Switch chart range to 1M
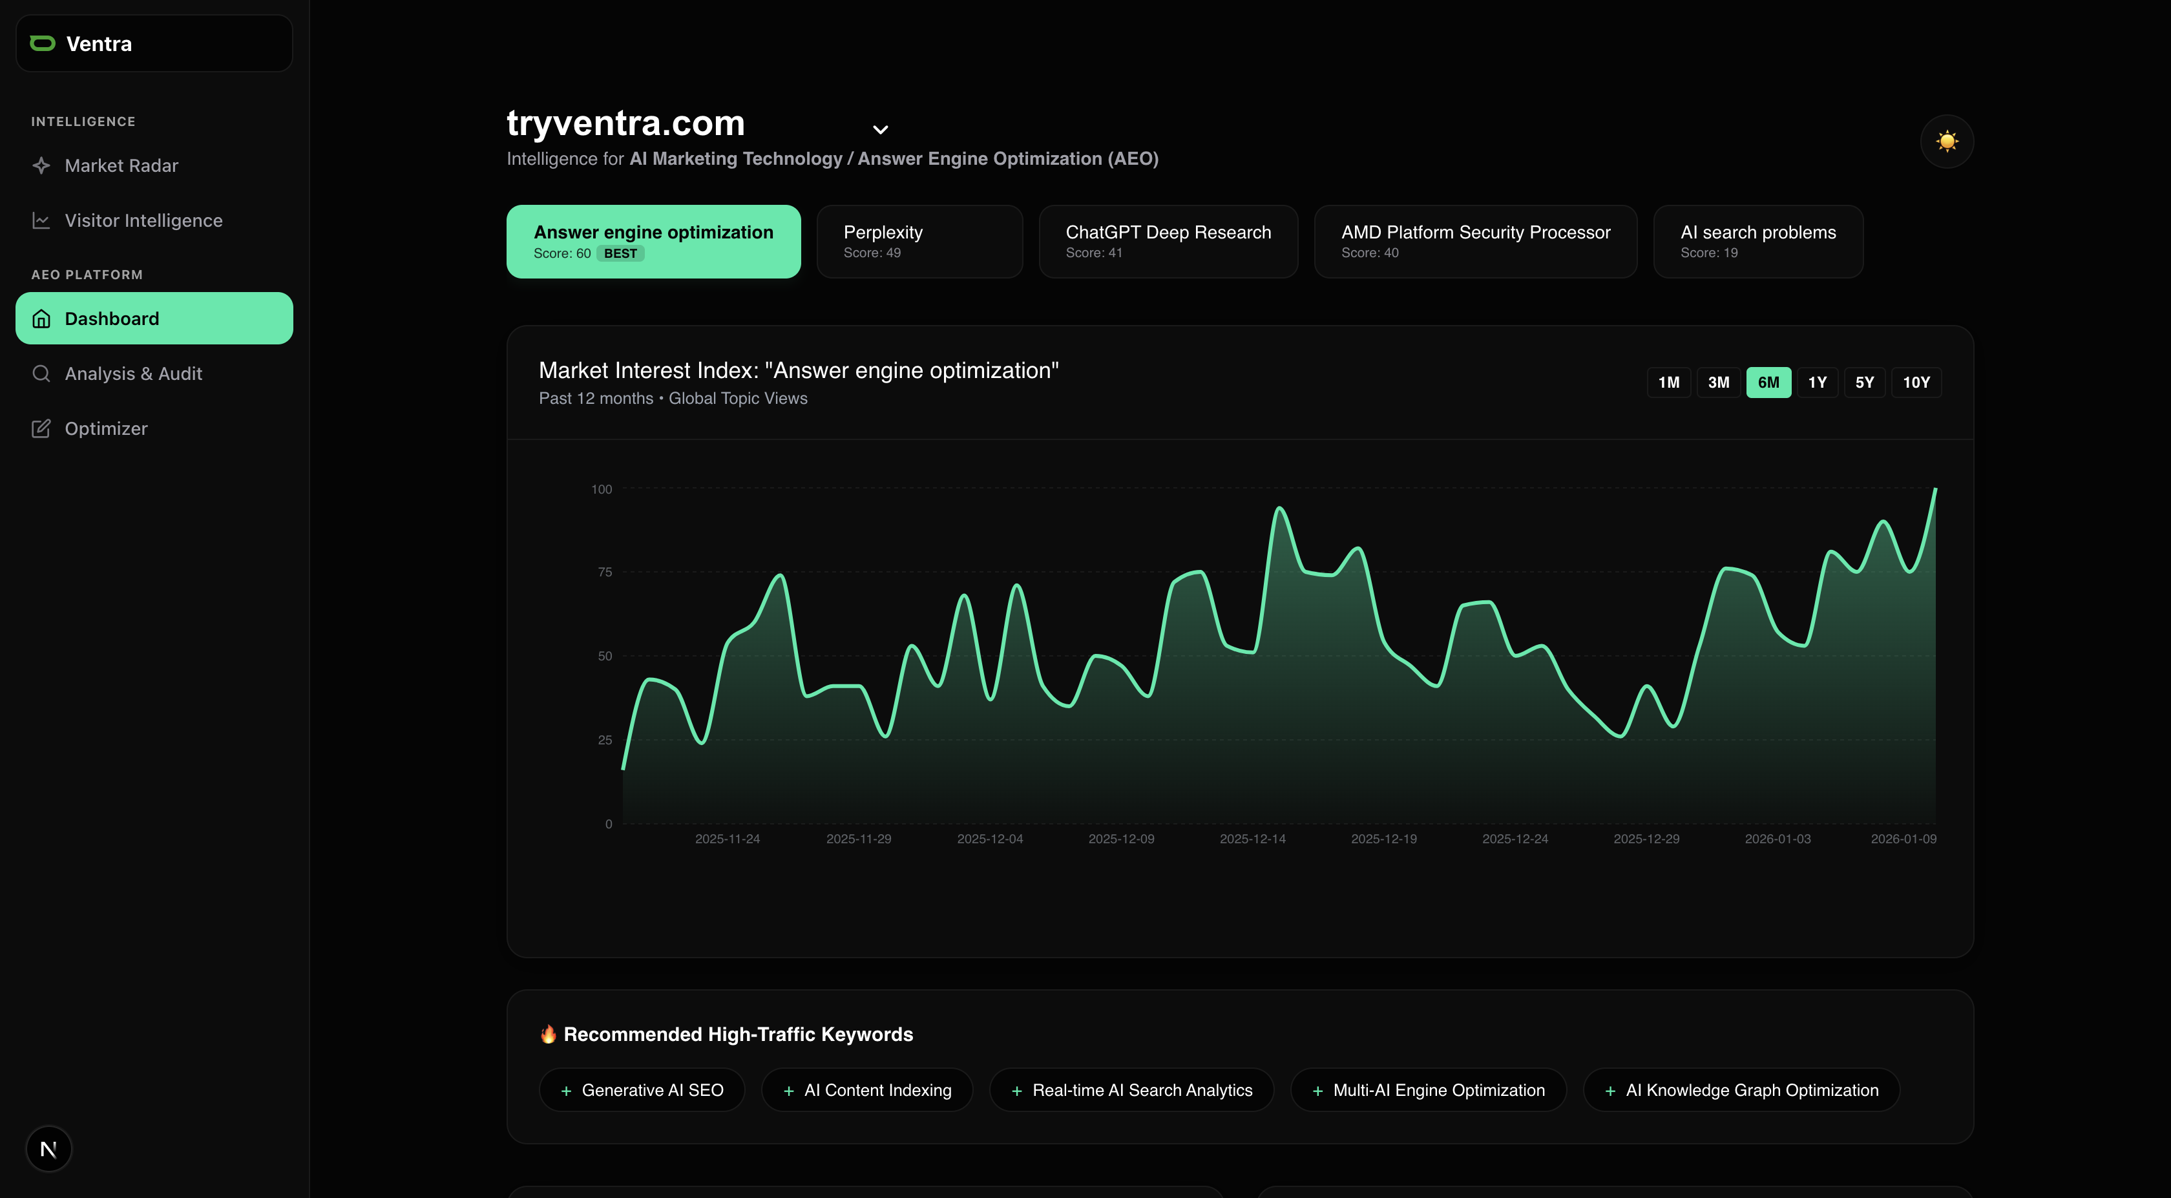This screenshot has height=1198, width=2171. click(1668, 383)
